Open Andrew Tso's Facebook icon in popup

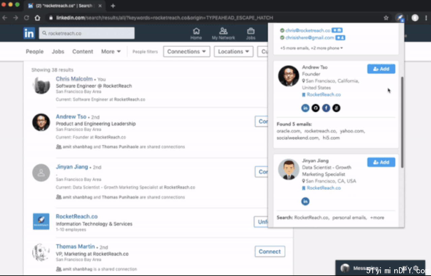click(x=326, y=108)
